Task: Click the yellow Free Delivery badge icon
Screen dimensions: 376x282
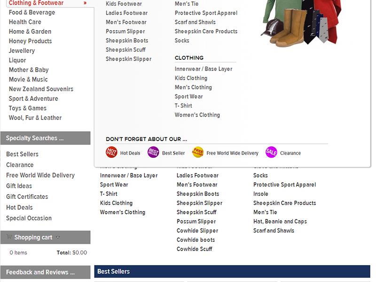Action: point(198,152)
